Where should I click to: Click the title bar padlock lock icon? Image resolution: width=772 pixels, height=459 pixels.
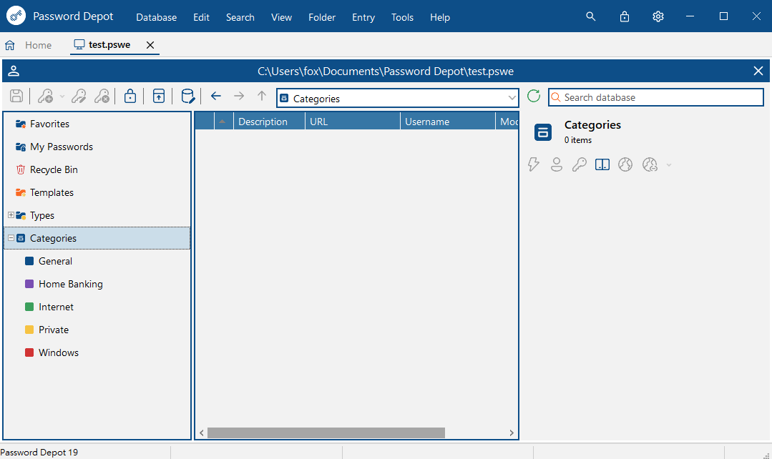(x=625, y=16)
